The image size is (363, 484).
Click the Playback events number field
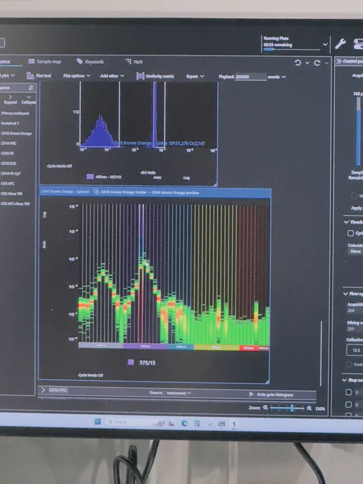coord(251,77)
